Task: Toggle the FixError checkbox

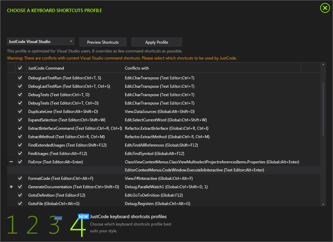Action: [20, 162]
